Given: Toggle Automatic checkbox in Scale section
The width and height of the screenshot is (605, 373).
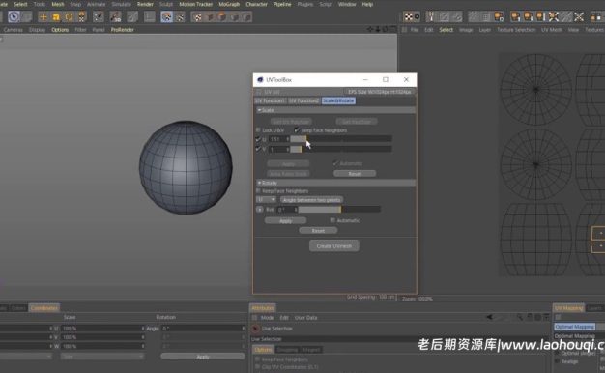Looking at the screenshot, I should pyautogui.click(x=335, y=163).
